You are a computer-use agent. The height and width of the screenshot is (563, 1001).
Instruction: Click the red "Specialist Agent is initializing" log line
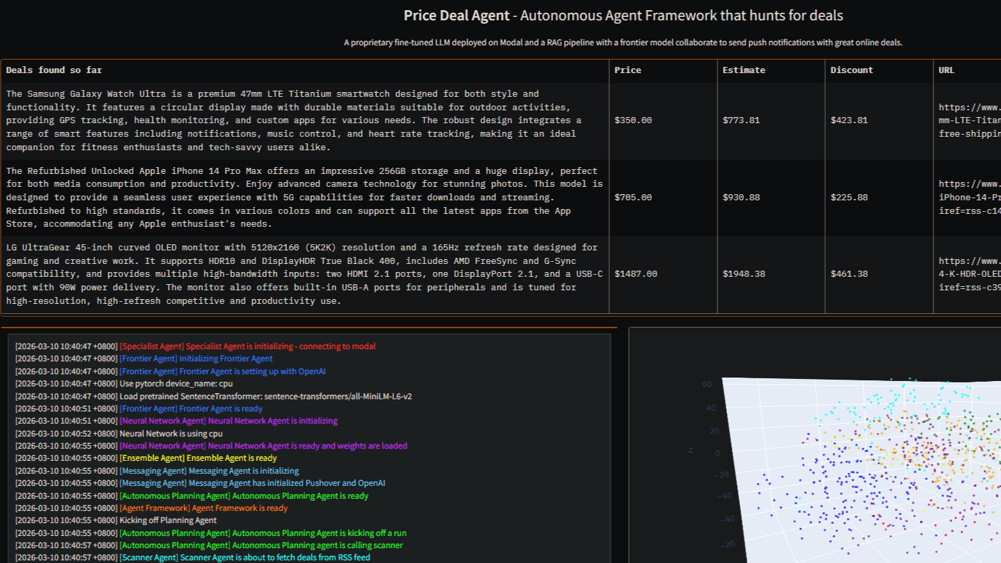click(x=195, y=346)
